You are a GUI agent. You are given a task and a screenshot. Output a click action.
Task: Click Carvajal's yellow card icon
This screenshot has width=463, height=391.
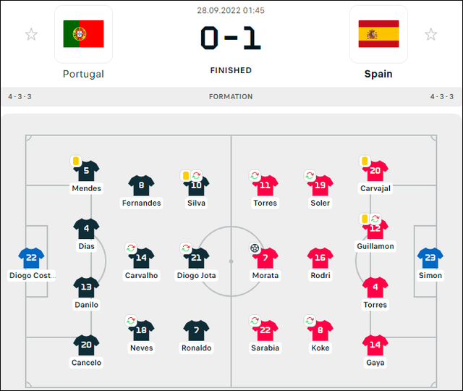pos(365,161)
